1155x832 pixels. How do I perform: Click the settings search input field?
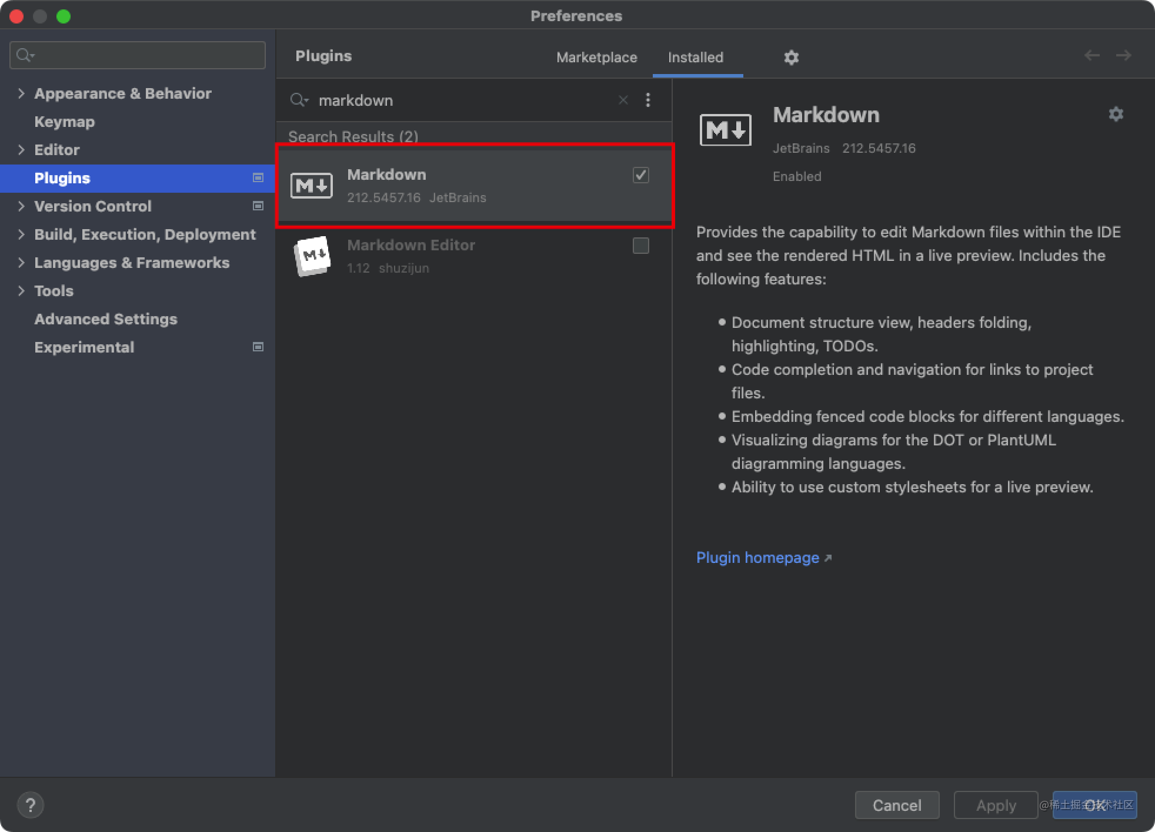147,55
